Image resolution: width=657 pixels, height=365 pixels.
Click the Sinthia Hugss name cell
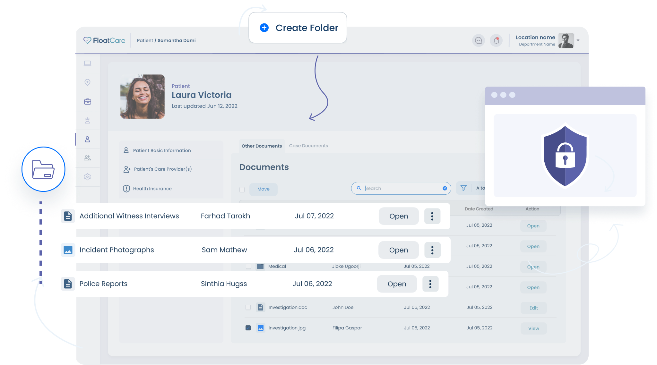coord(224,284)
